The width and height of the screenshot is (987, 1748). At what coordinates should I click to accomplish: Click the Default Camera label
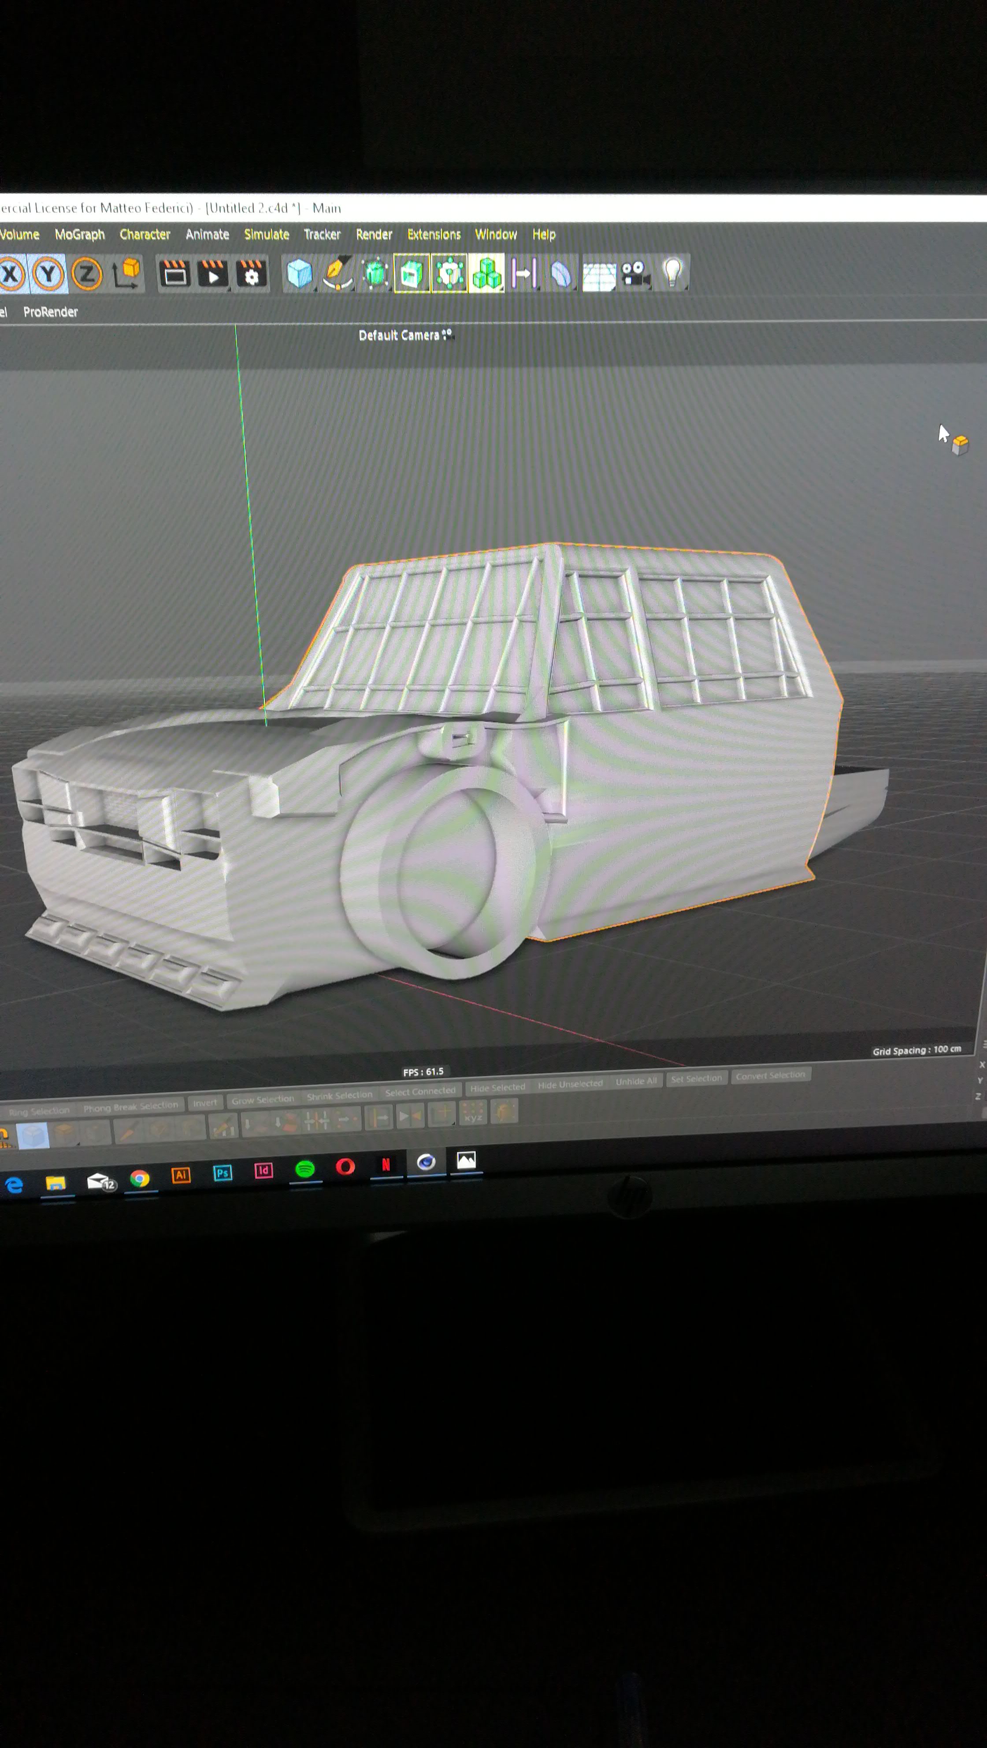(398, 335)
